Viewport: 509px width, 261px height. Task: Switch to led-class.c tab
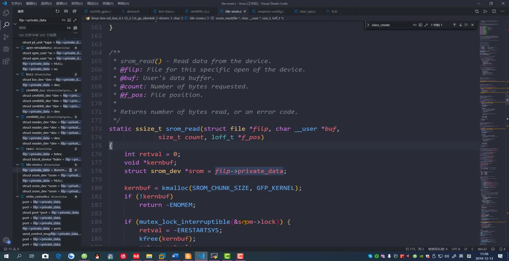pyautogui.click(x=166, y=11)
